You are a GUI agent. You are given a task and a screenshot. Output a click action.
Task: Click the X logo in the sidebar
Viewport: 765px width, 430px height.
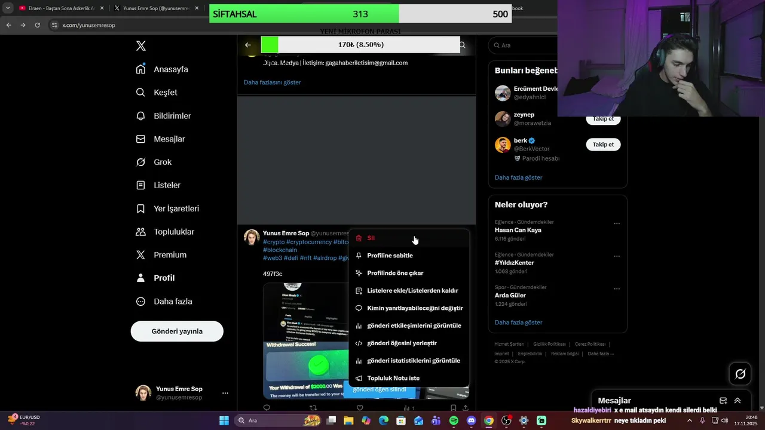(141, 46)
